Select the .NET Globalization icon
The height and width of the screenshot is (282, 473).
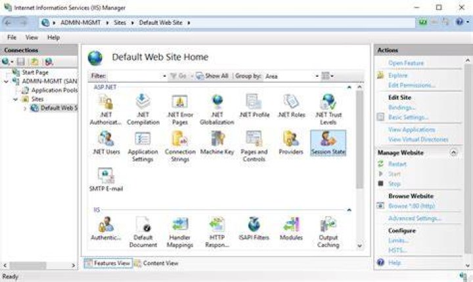(x=217, y=110)
